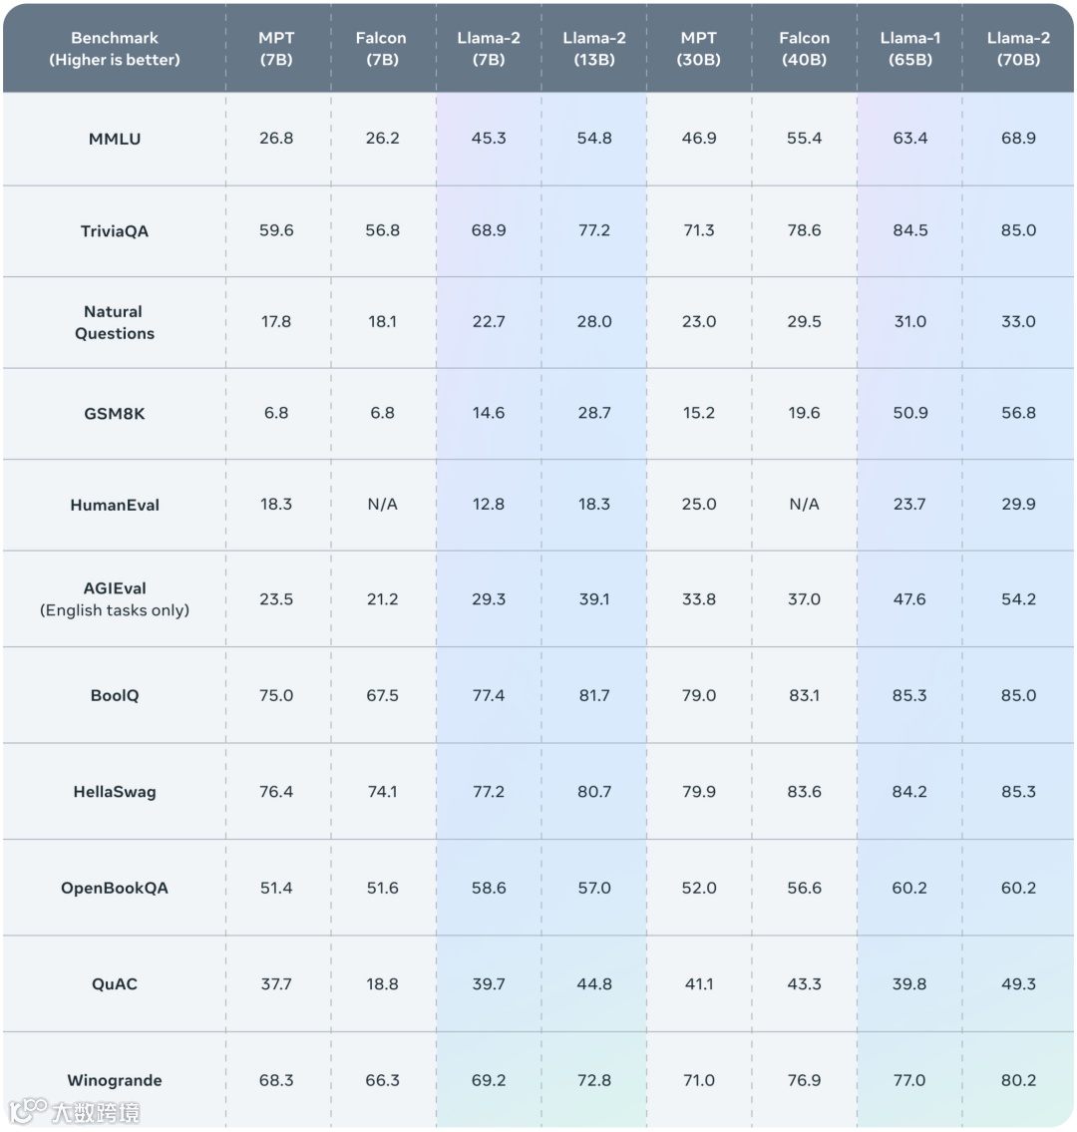
Task: Click the MMLU row label
Action: pyautogui.click(x=115, y=139)
